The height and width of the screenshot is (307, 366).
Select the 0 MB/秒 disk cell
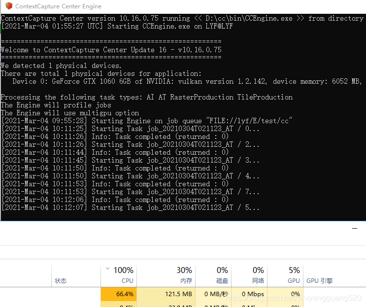coord(213,294)
